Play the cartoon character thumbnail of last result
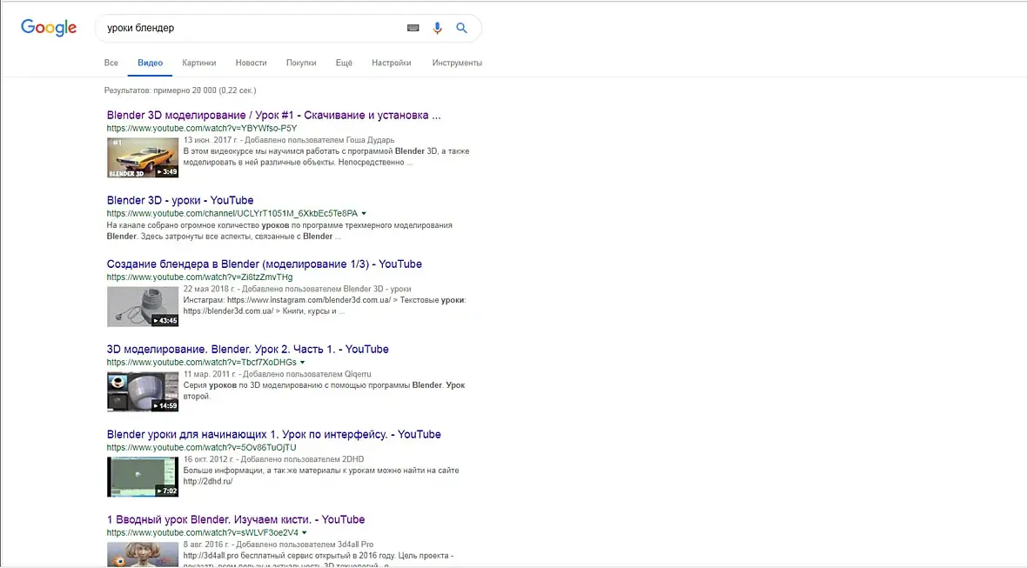The image size is (1027, 568). click(143, 554)
